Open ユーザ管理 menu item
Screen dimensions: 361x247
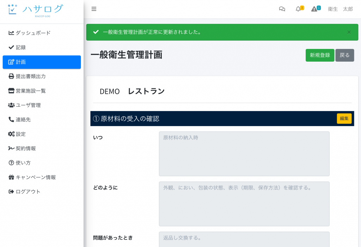(x=42, y=105)
